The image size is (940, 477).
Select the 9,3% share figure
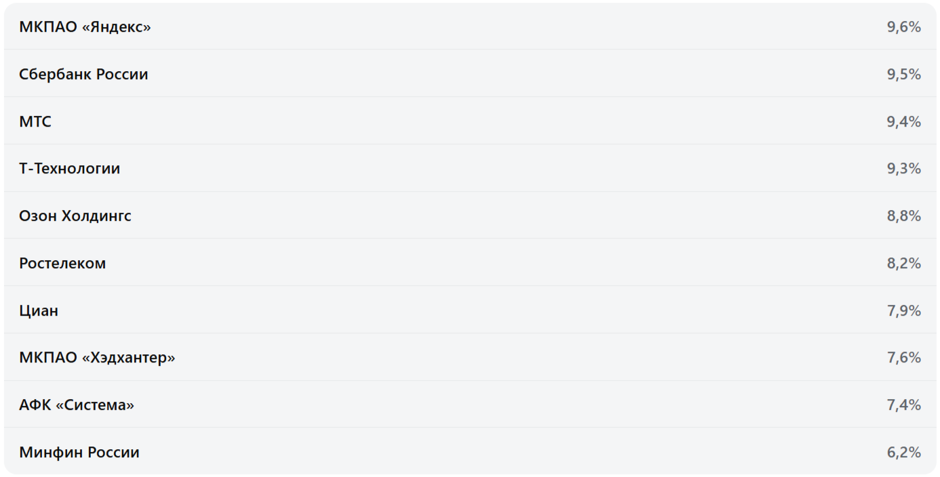click(903, 169)
